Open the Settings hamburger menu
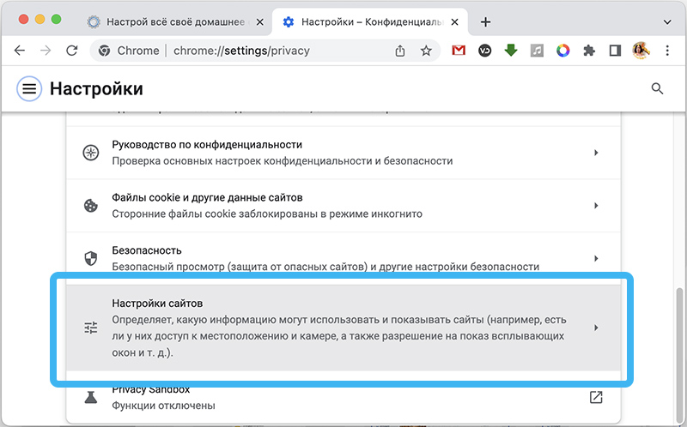The width and height of the screenshot is (687, 427). 30,88
